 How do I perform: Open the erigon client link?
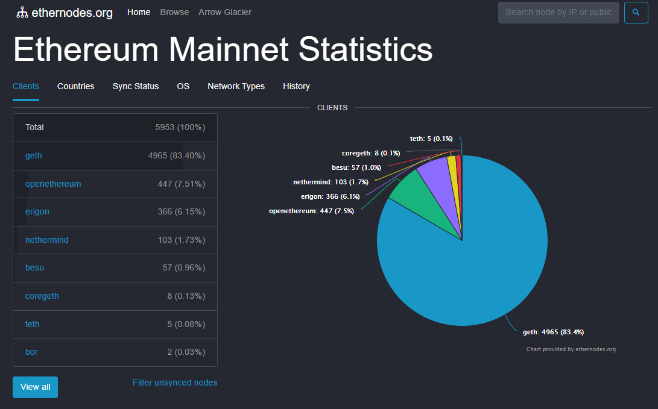(x=37, y=211)
